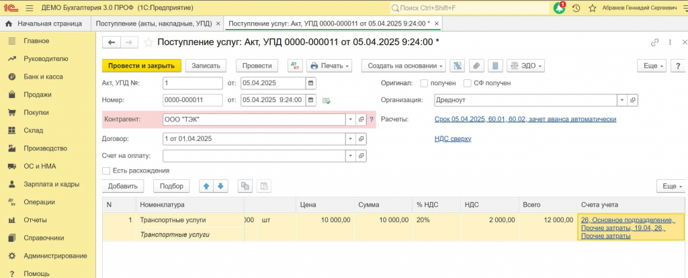The width and height of the screenshot is (688, 278).
Task: Open the ЭДО dropdown menu
Action: click(x=525, y=66)
